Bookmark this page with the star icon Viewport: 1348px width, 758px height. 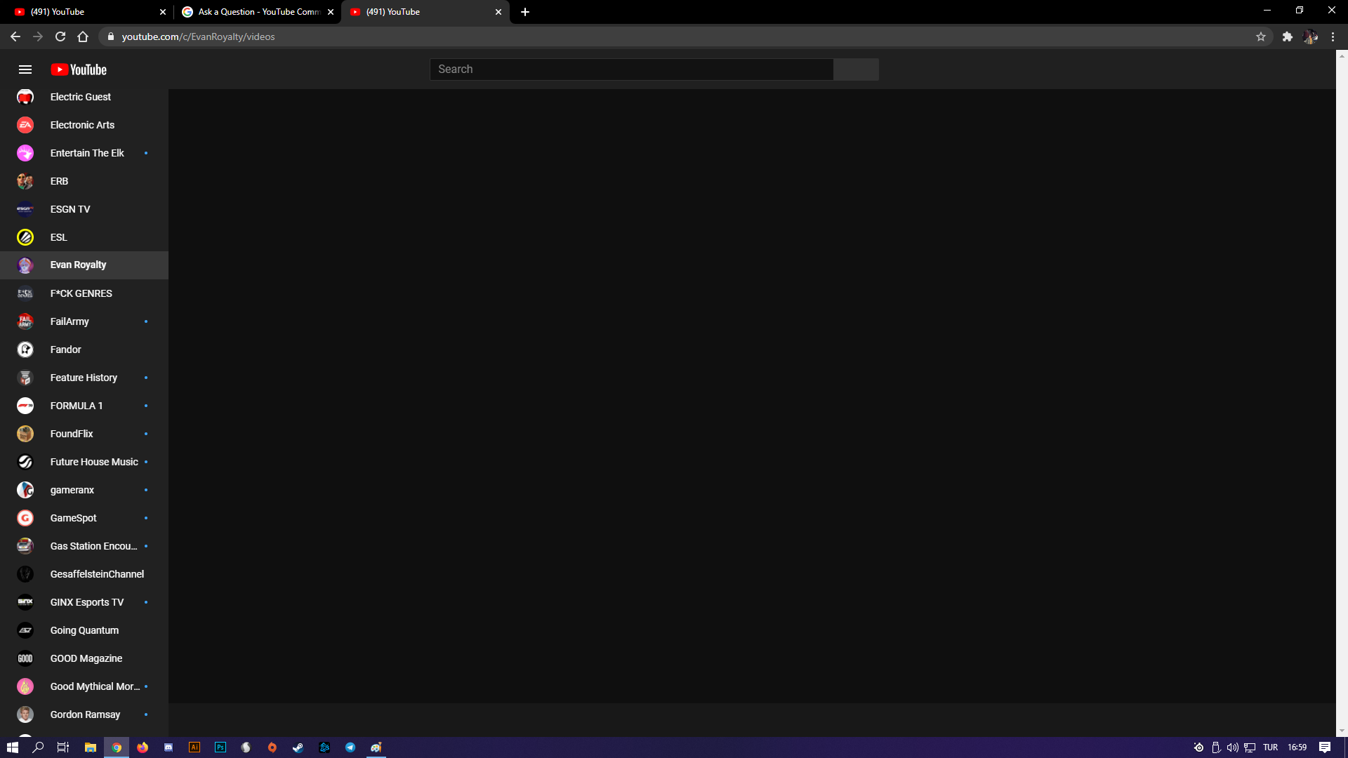[x=1261, y=36]
